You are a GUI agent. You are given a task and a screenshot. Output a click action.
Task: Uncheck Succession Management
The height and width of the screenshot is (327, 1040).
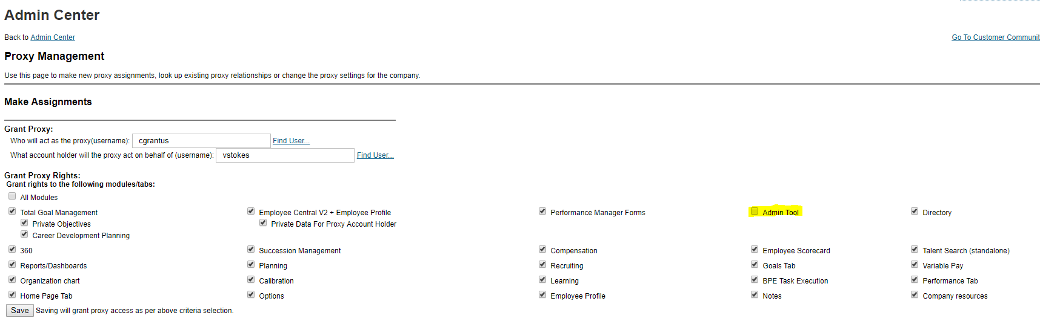click(x=251, y=250)
